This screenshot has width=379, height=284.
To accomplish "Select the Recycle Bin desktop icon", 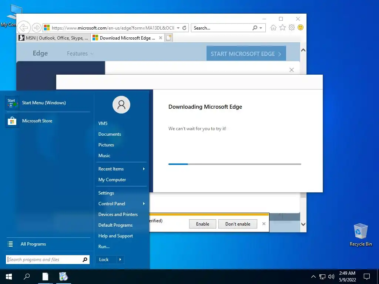I will tap(360, 235).
